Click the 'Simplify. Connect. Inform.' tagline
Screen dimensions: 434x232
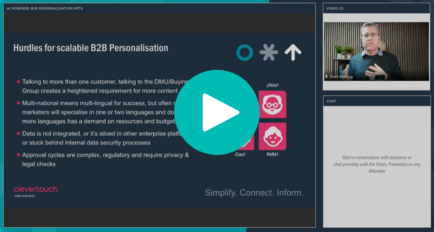coord(254,193)
